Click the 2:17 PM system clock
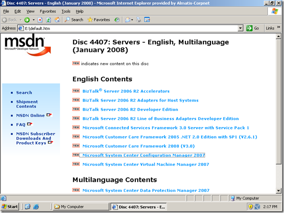This screenshot has width=284, height=213. point(270,207)
